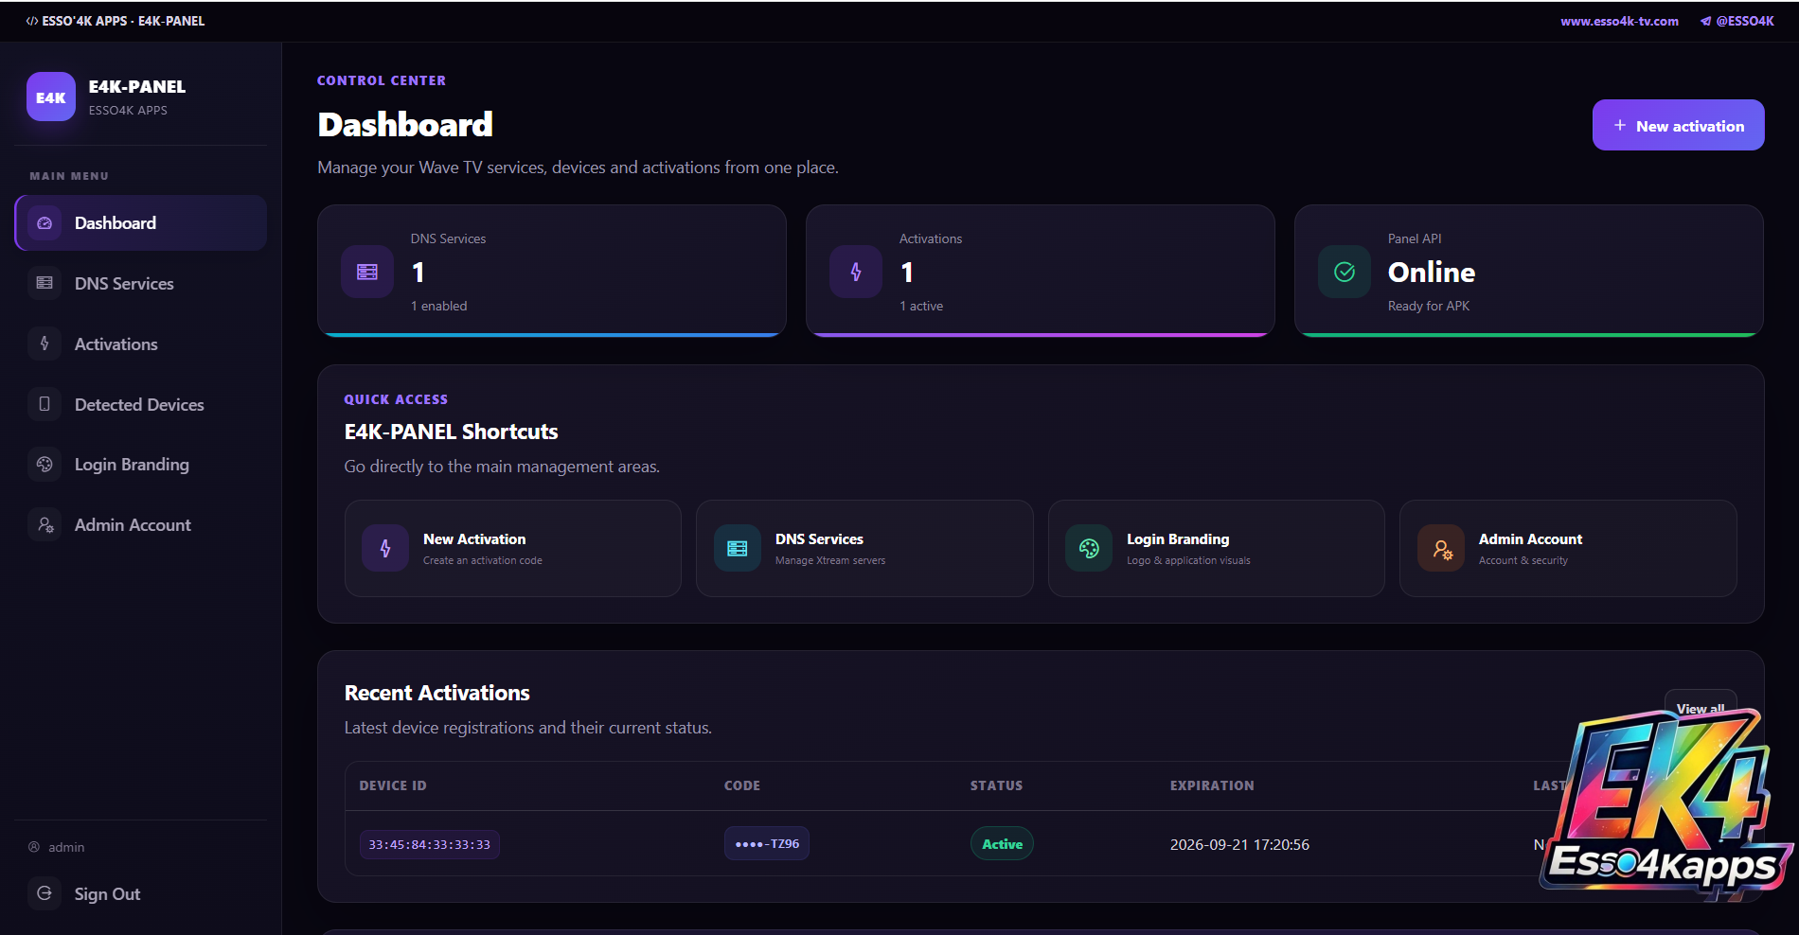The image size is (1799, 935).
Task: Click the plus icon on New activation
Action: click(x=1620, y=125)
